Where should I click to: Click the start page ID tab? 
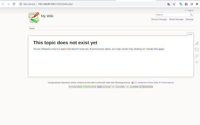(190, 34)
